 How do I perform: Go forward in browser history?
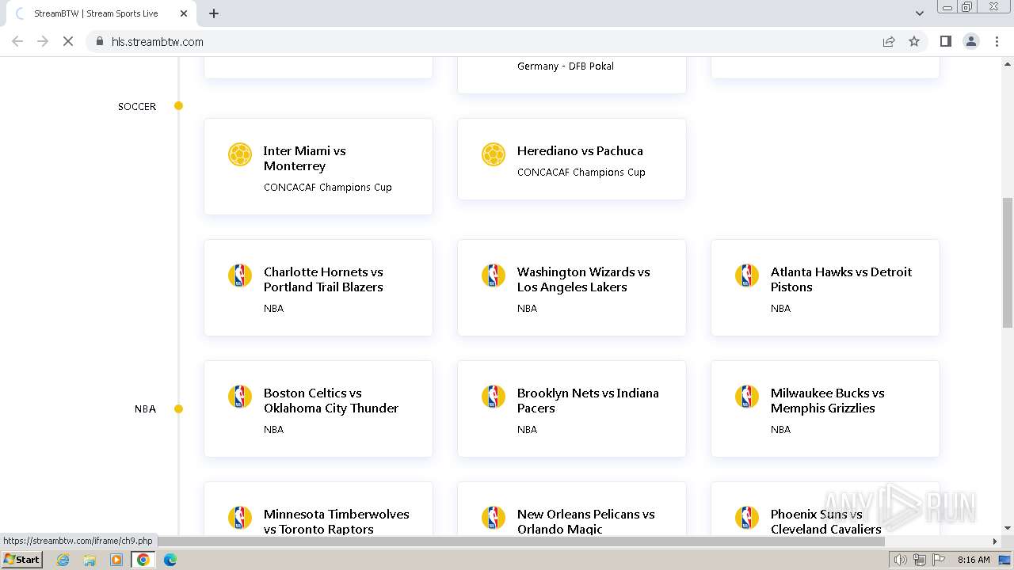click(43, 41)
